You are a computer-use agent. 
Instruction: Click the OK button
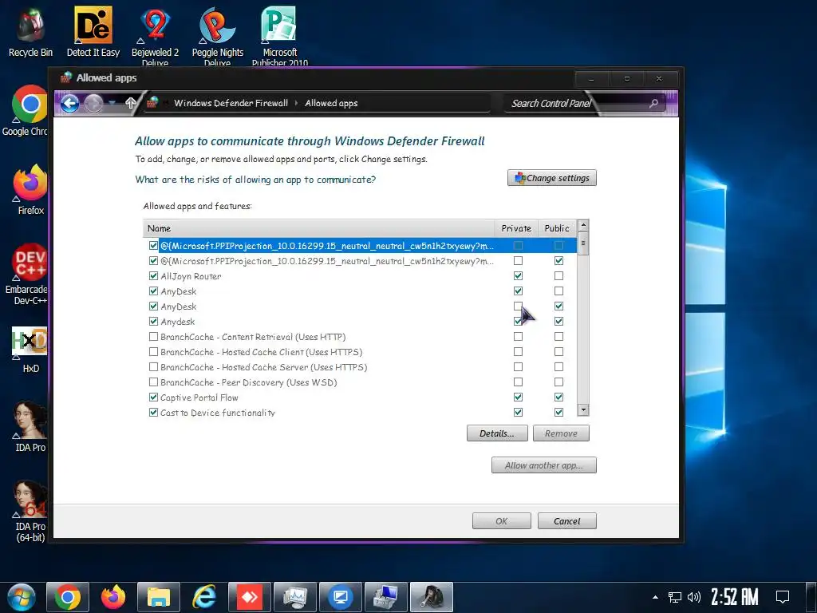(x=502, y=520)
